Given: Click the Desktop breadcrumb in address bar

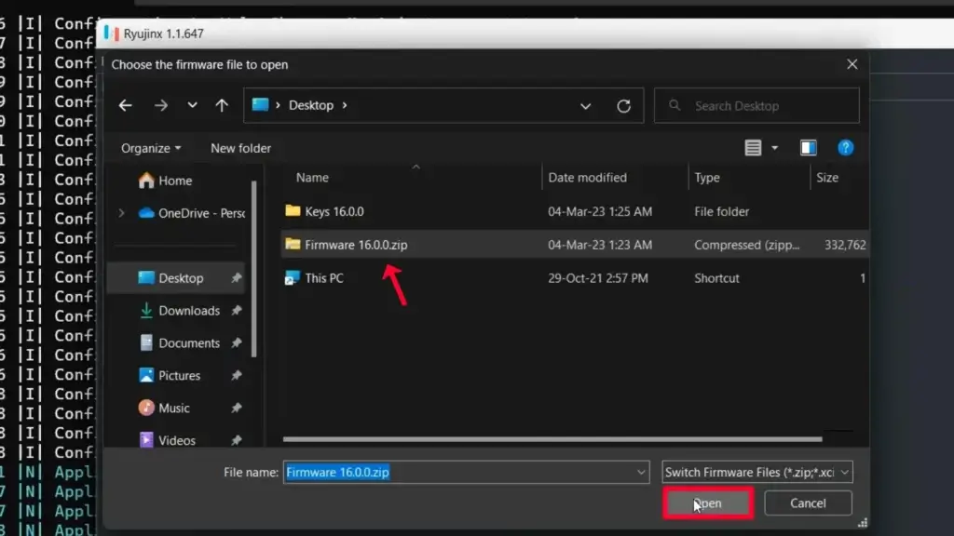Looking at the screenshot, I should click(311, 105).
